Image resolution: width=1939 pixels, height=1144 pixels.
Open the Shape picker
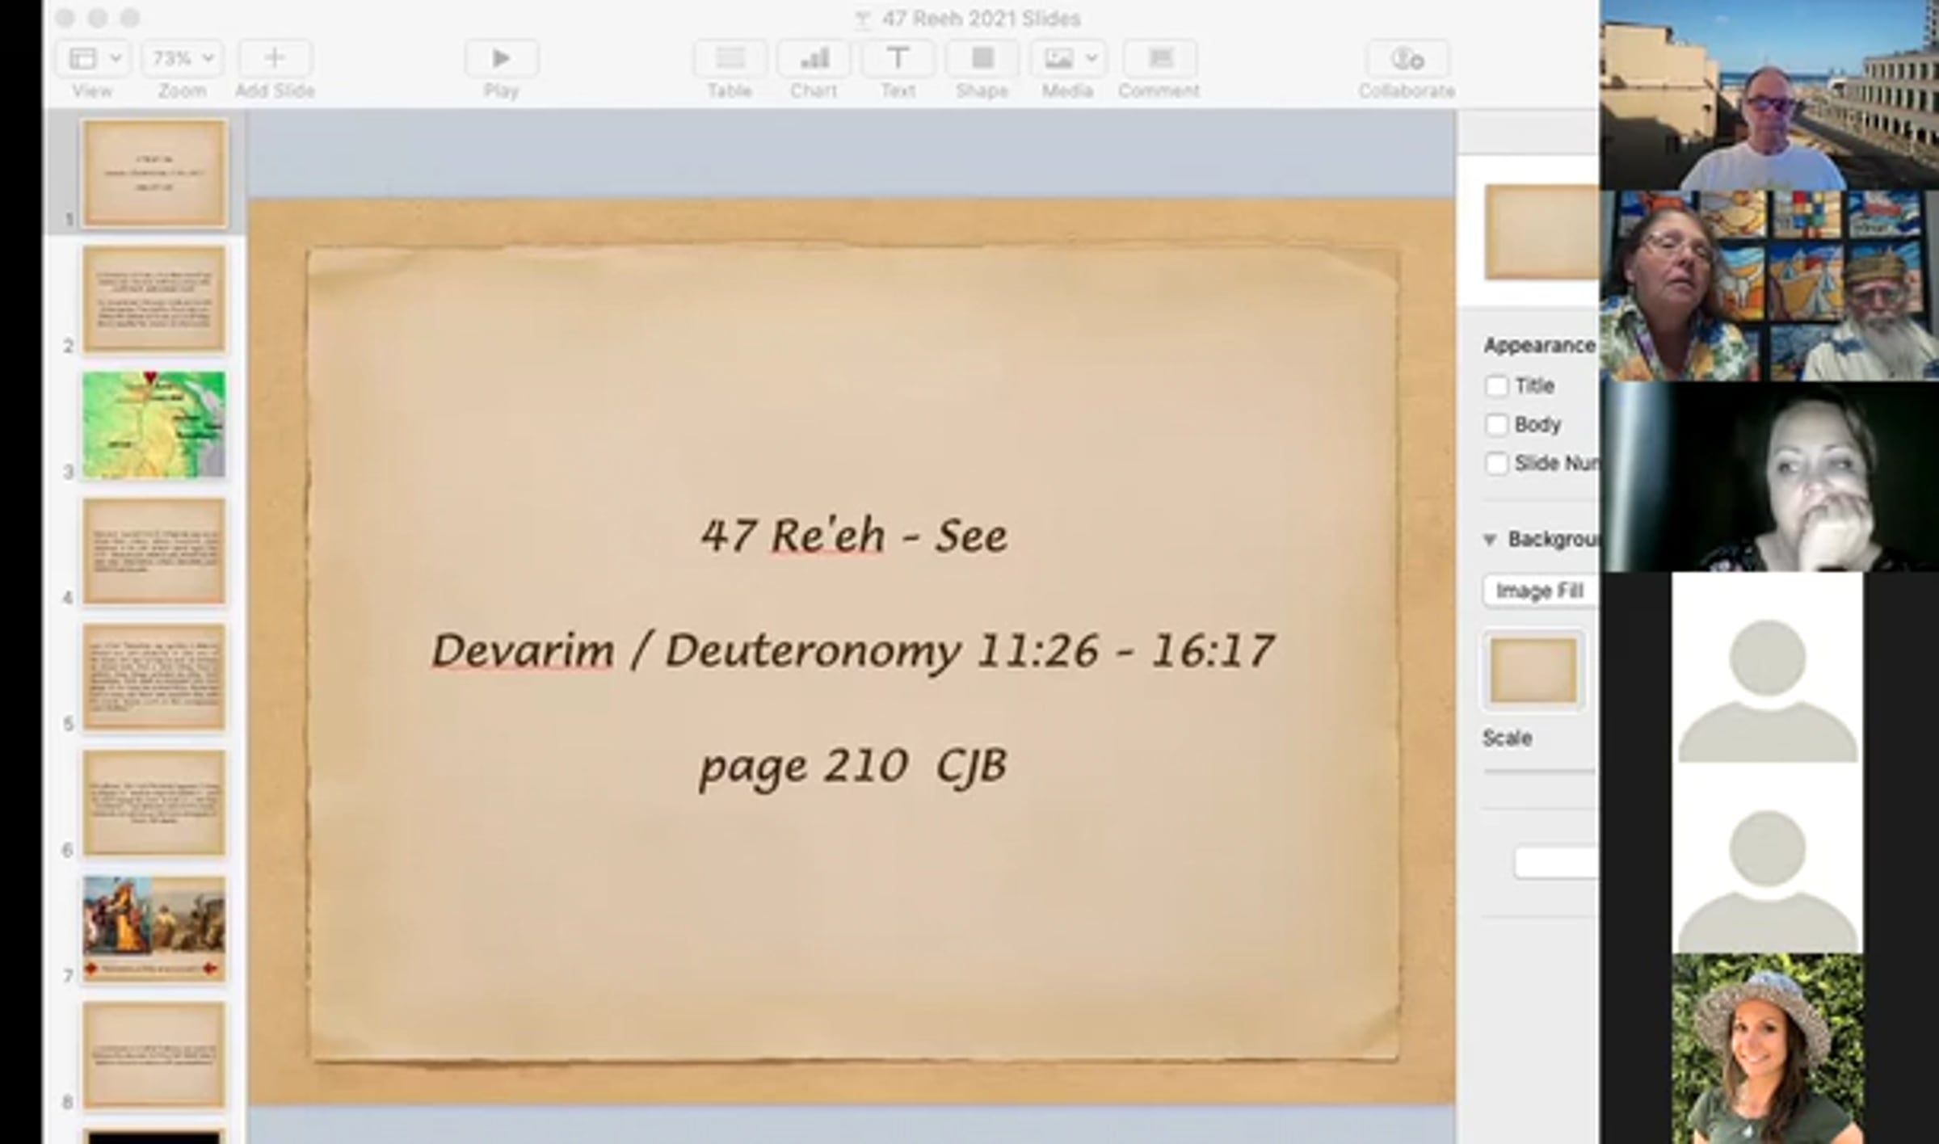point(982,58)
